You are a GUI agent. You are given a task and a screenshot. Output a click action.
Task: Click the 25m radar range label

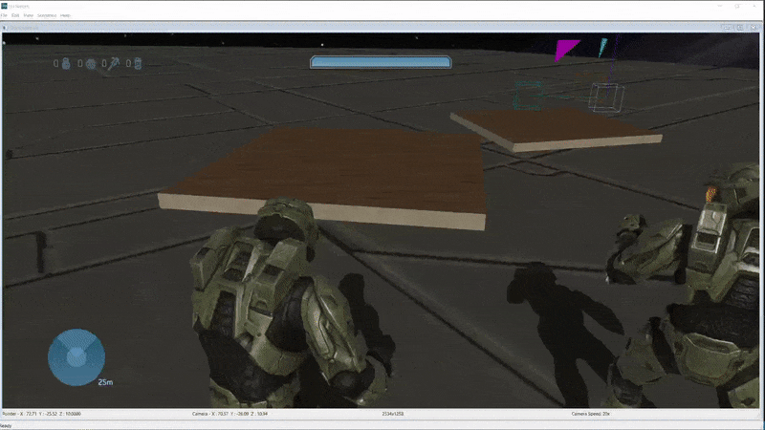point(105,382)
